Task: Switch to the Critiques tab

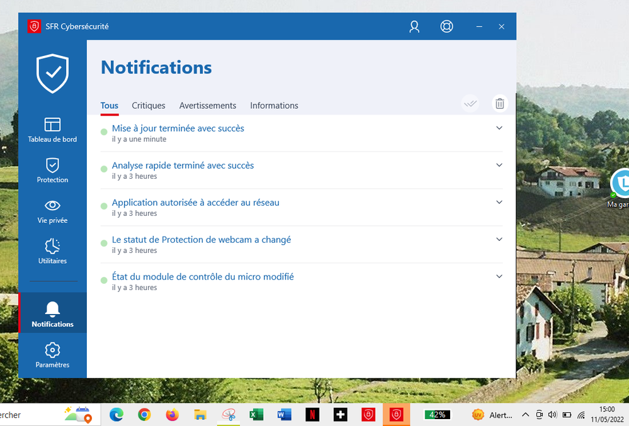Action: 149,106
